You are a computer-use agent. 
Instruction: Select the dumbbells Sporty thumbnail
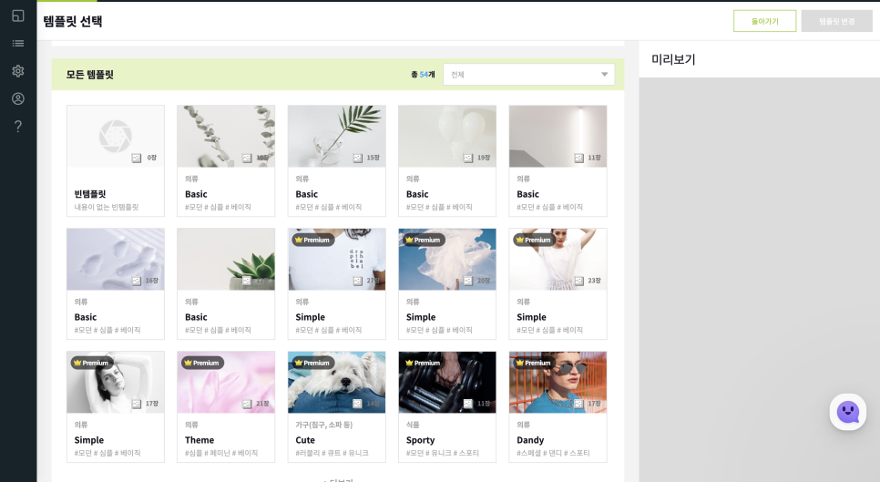pyautogui.click(x=447, y=382)
